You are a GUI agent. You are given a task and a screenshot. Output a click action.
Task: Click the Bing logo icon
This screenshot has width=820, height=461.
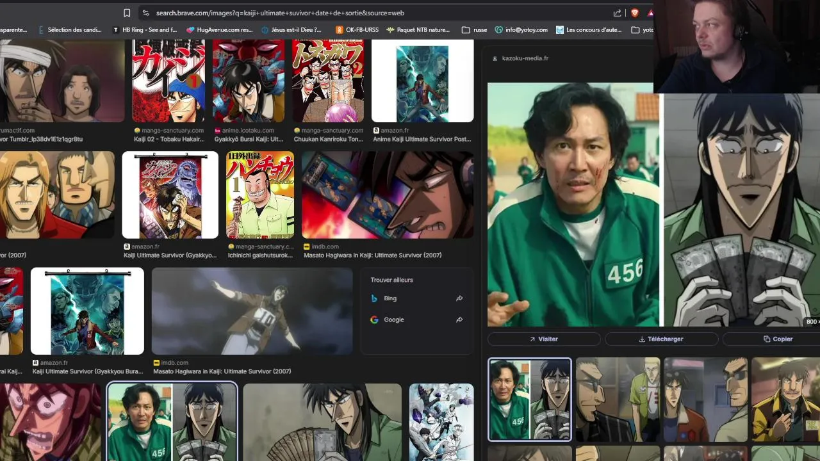point(374,298)
